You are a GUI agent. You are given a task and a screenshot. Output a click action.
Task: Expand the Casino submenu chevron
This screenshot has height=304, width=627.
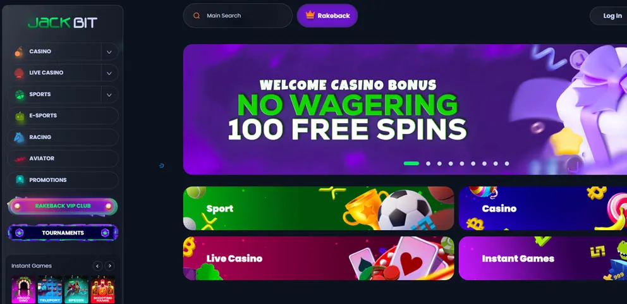click(x=109, y=52)
